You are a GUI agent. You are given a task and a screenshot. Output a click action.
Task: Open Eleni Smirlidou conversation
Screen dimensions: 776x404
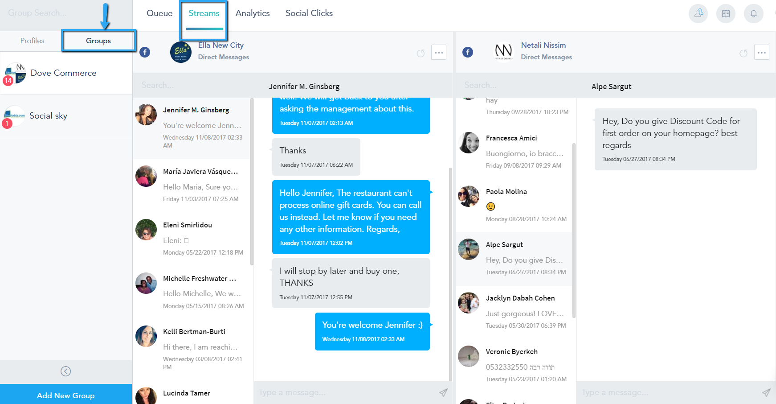(x=192, y=239)
